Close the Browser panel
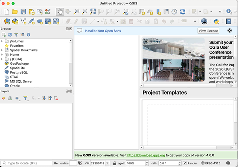Viewport: 238px width, 167px height. point(71,29)
